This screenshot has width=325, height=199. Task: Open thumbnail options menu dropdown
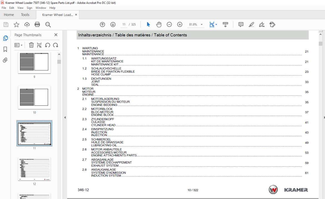tap(19, 45)
